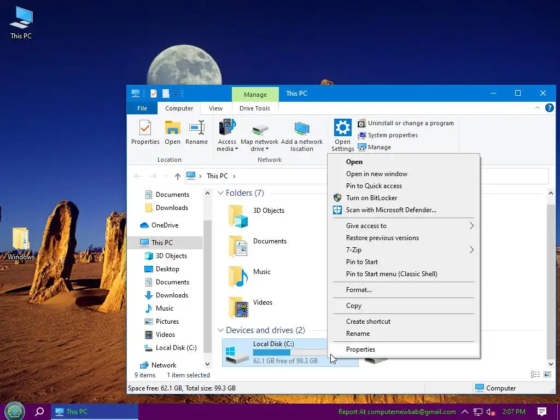
Task: Click the Local Disk (C:) usage bar
Action: point(290,353)
